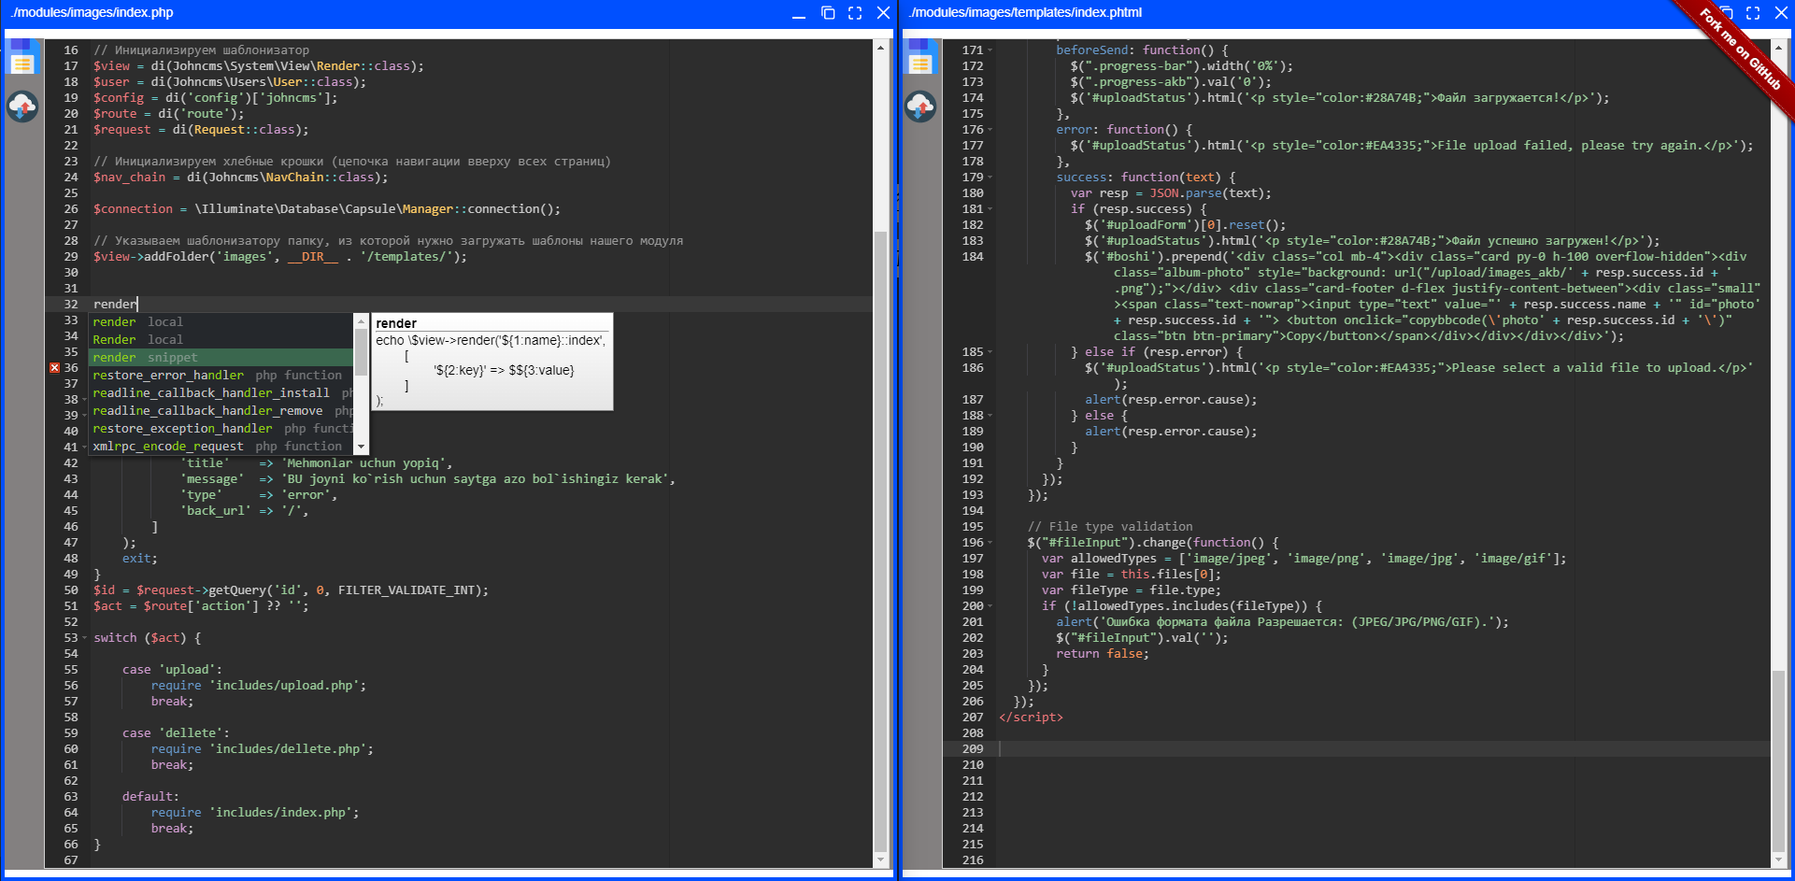Enter fullscreen for the index.phtml window
This screenshot has width=1795, height=881.
click(x=1753, y=13)
